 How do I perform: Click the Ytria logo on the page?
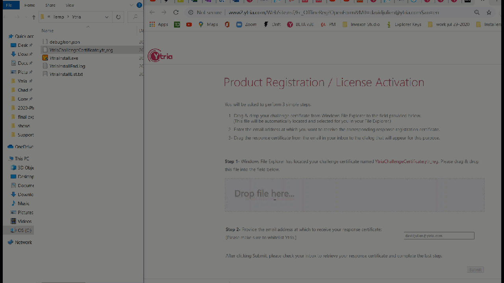coord(160,56)
